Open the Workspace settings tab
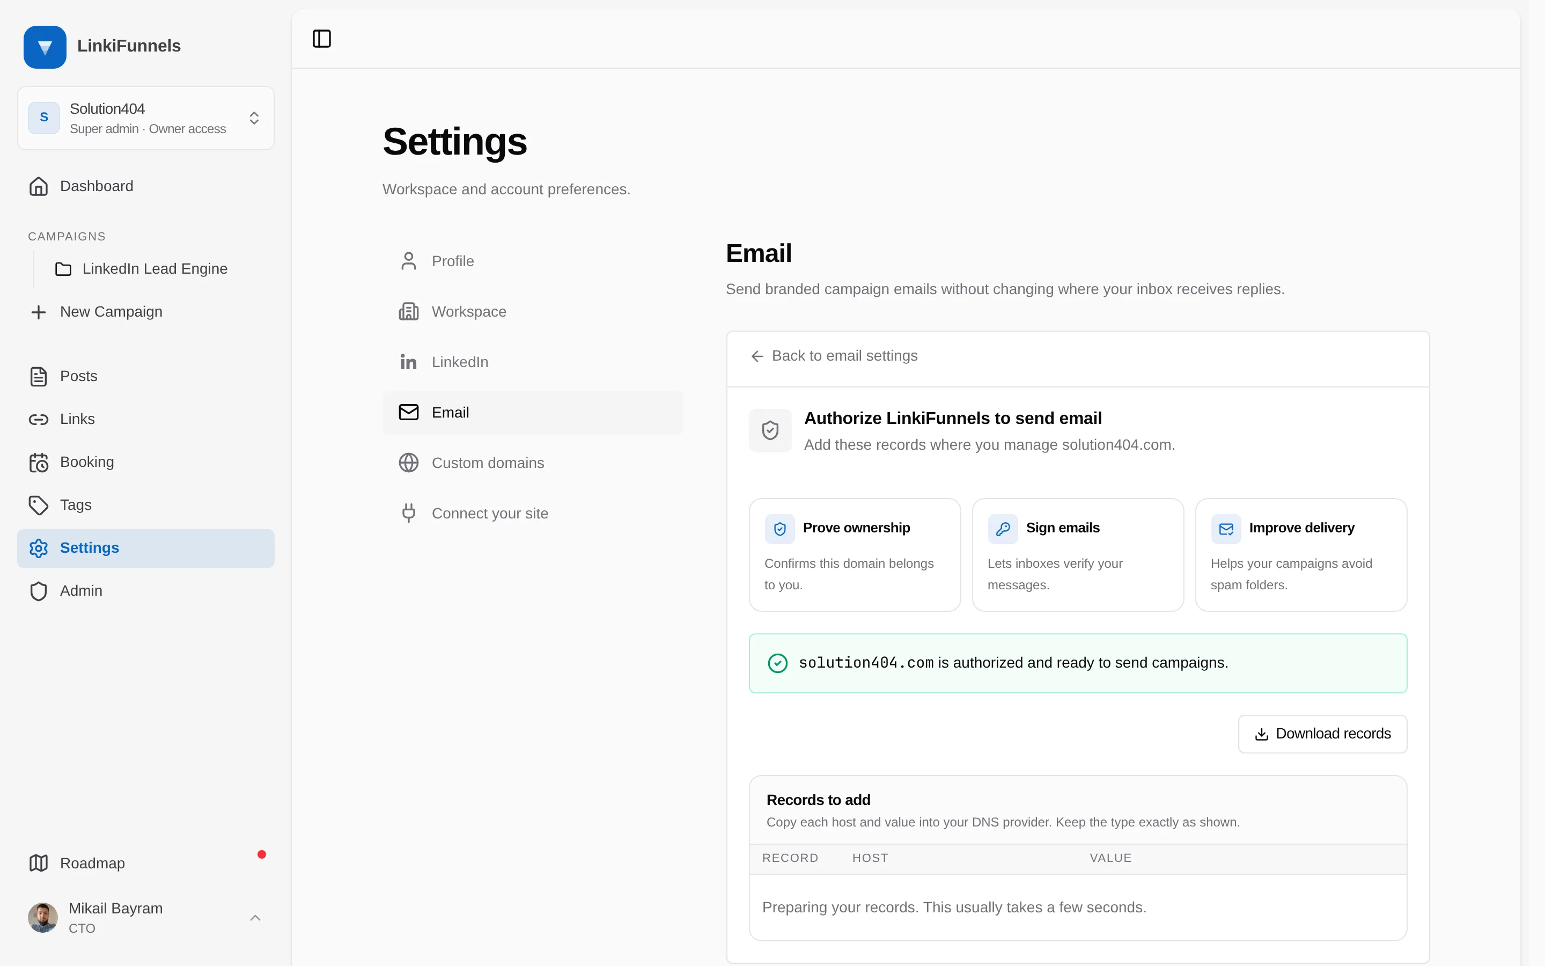1545x966 pixels. pos(533,312)
